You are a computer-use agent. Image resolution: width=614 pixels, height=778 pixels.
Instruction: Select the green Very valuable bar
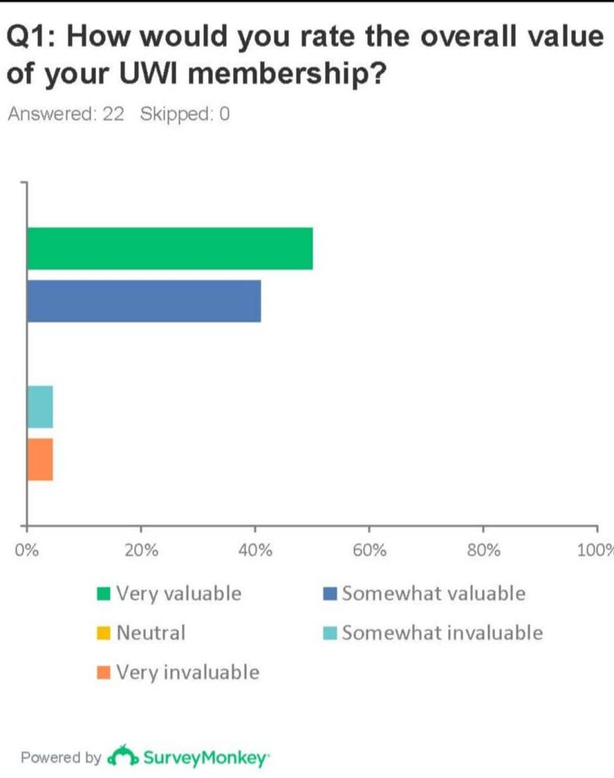point(169,248)
